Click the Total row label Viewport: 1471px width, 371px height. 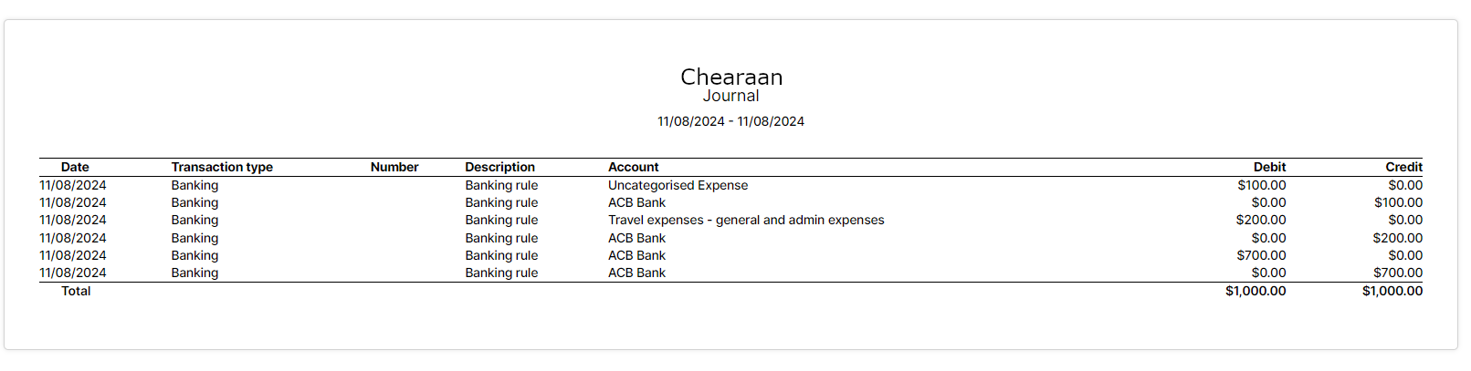[x=76, y=291]
